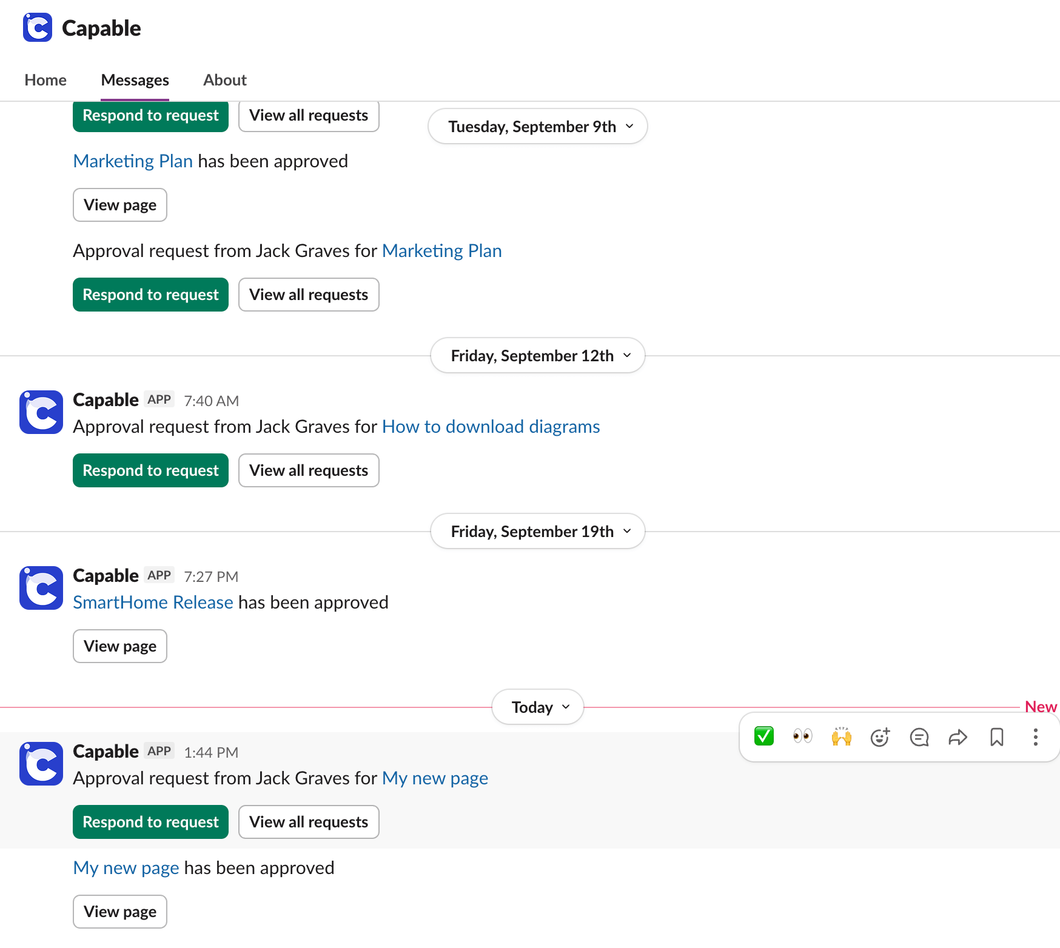The width and height of the screenshot is (1060, 948).
Task: Reply in thread icon on message
Action: (x=919, y=737)
